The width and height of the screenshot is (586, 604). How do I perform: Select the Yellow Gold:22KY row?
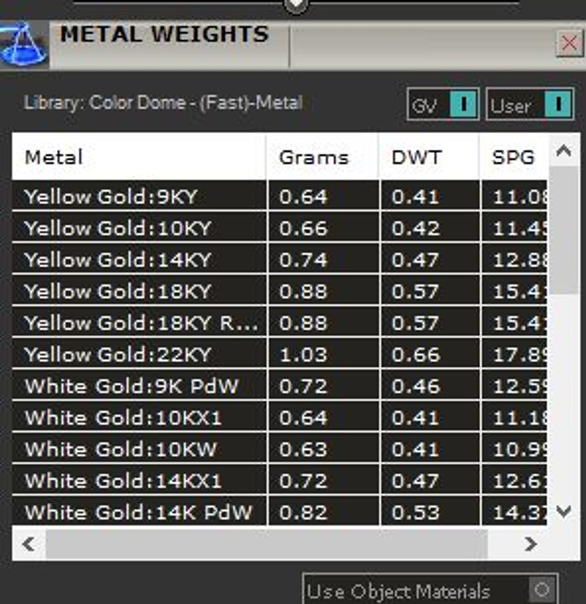[280, 354]
